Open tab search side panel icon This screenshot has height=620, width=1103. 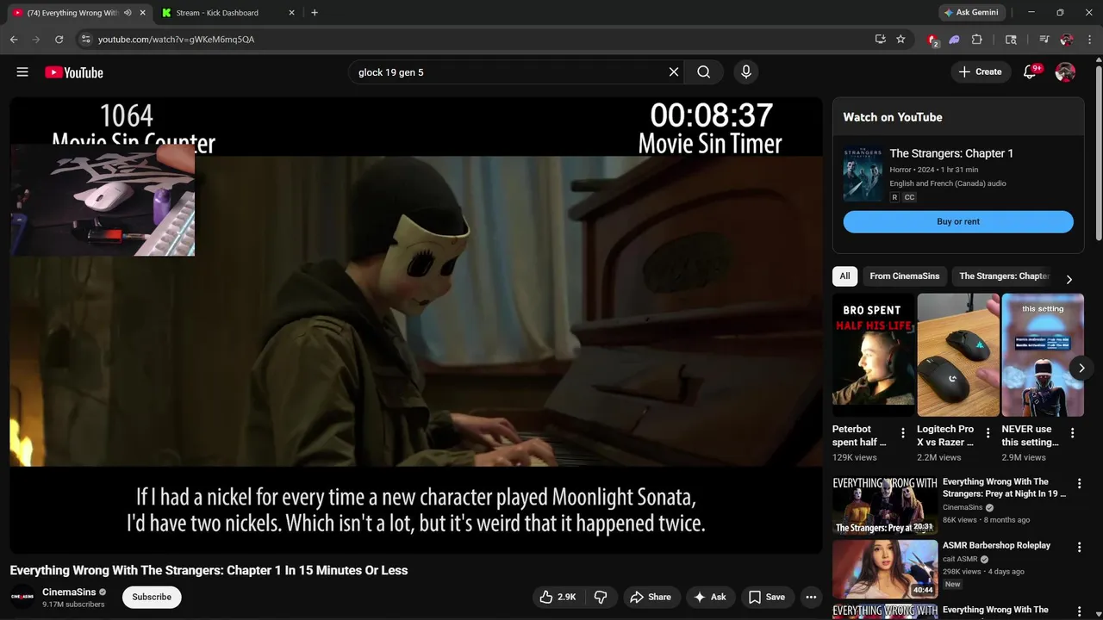[1012, 39]
